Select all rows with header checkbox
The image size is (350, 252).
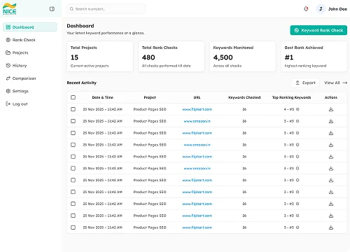click(x=73, y=97)
